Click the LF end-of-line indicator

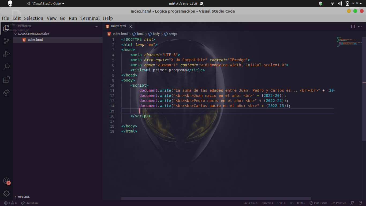(x=291, y=203)
